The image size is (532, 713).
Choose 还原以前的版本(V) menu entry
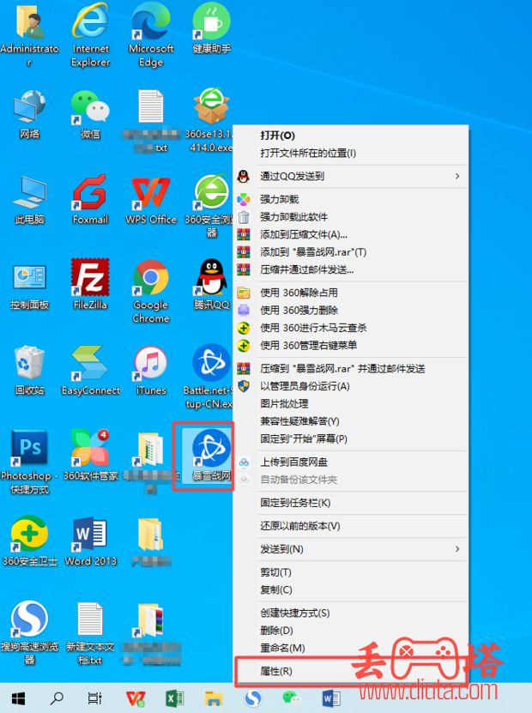coord(351,526)
